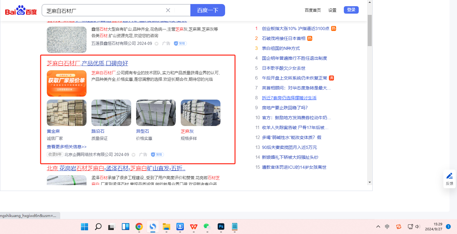Switch to Sogou browser in the taskbar

coord(153,227)
